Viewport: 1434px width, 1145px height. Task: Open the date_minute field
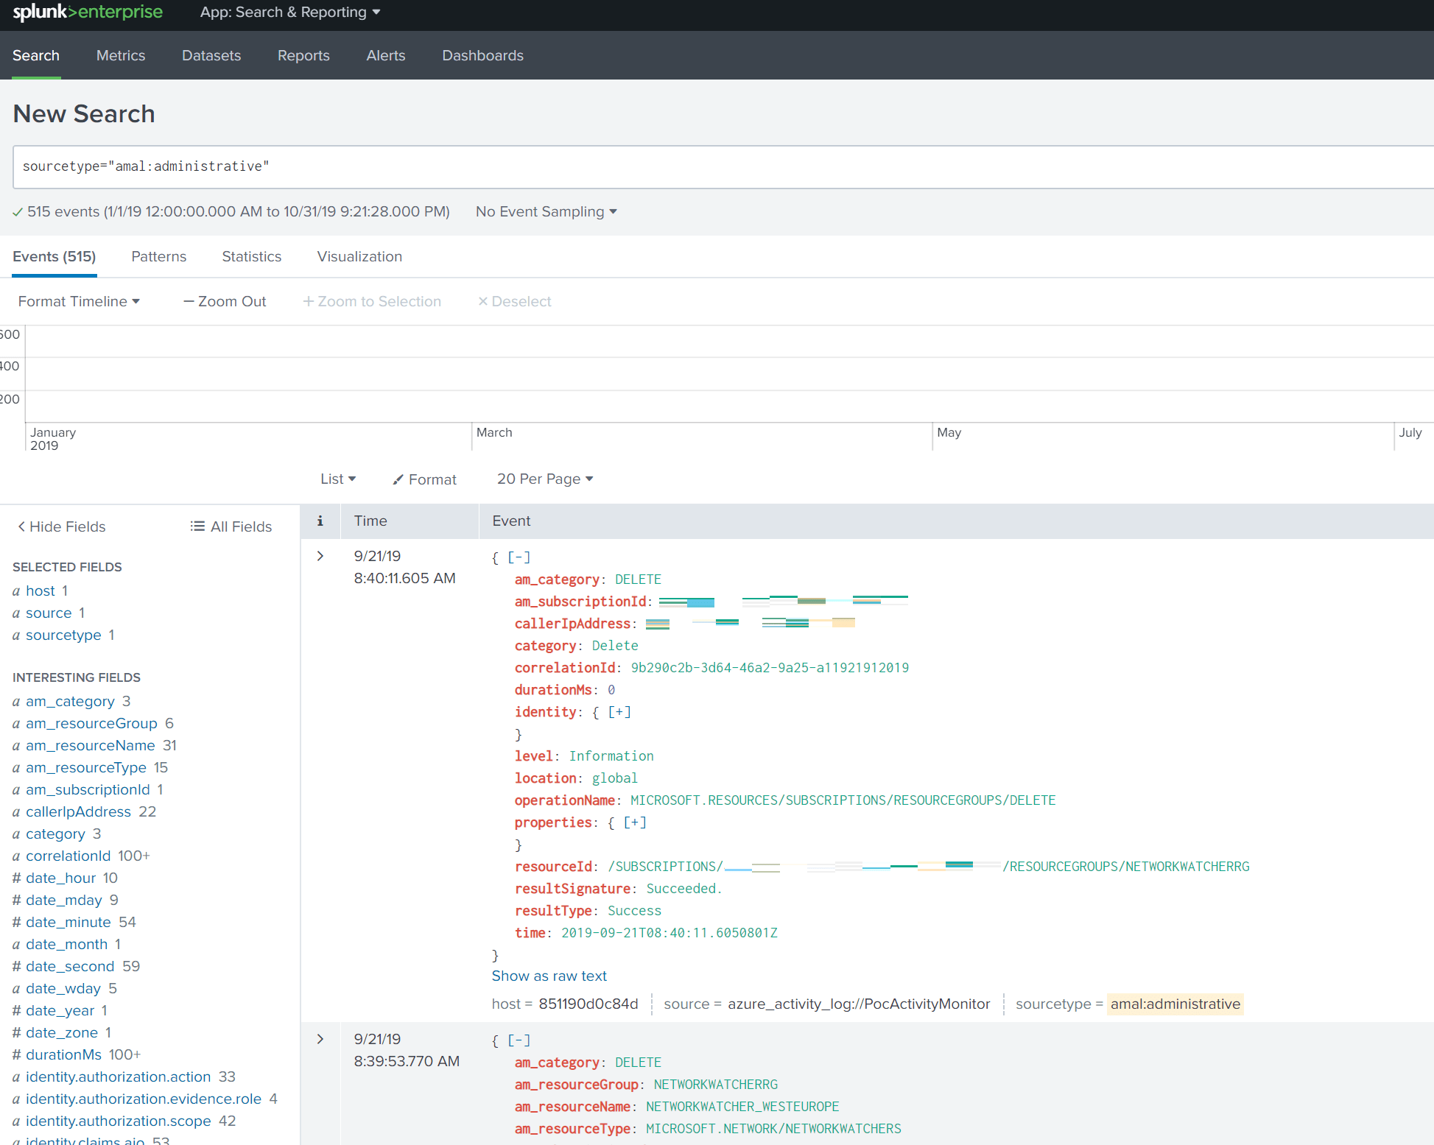[x=68, y=922]
